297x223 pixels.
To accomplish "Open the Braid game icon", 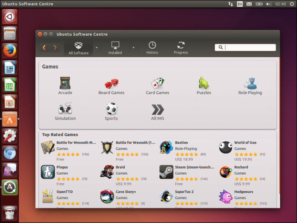I will [107, 172].
